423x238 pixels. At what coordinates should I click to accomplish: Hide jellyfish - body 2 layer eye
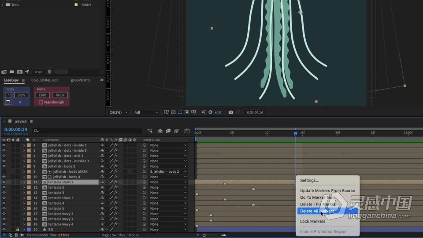(x=4, y=166)
